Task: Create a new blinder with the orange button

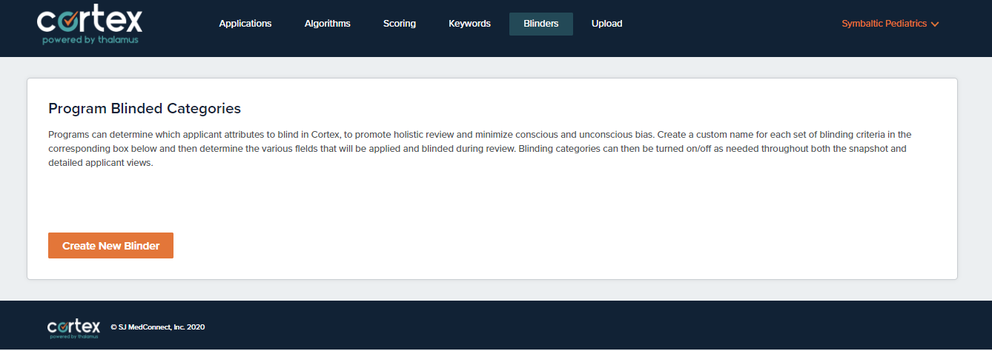Action: click(x=110, y=246)
